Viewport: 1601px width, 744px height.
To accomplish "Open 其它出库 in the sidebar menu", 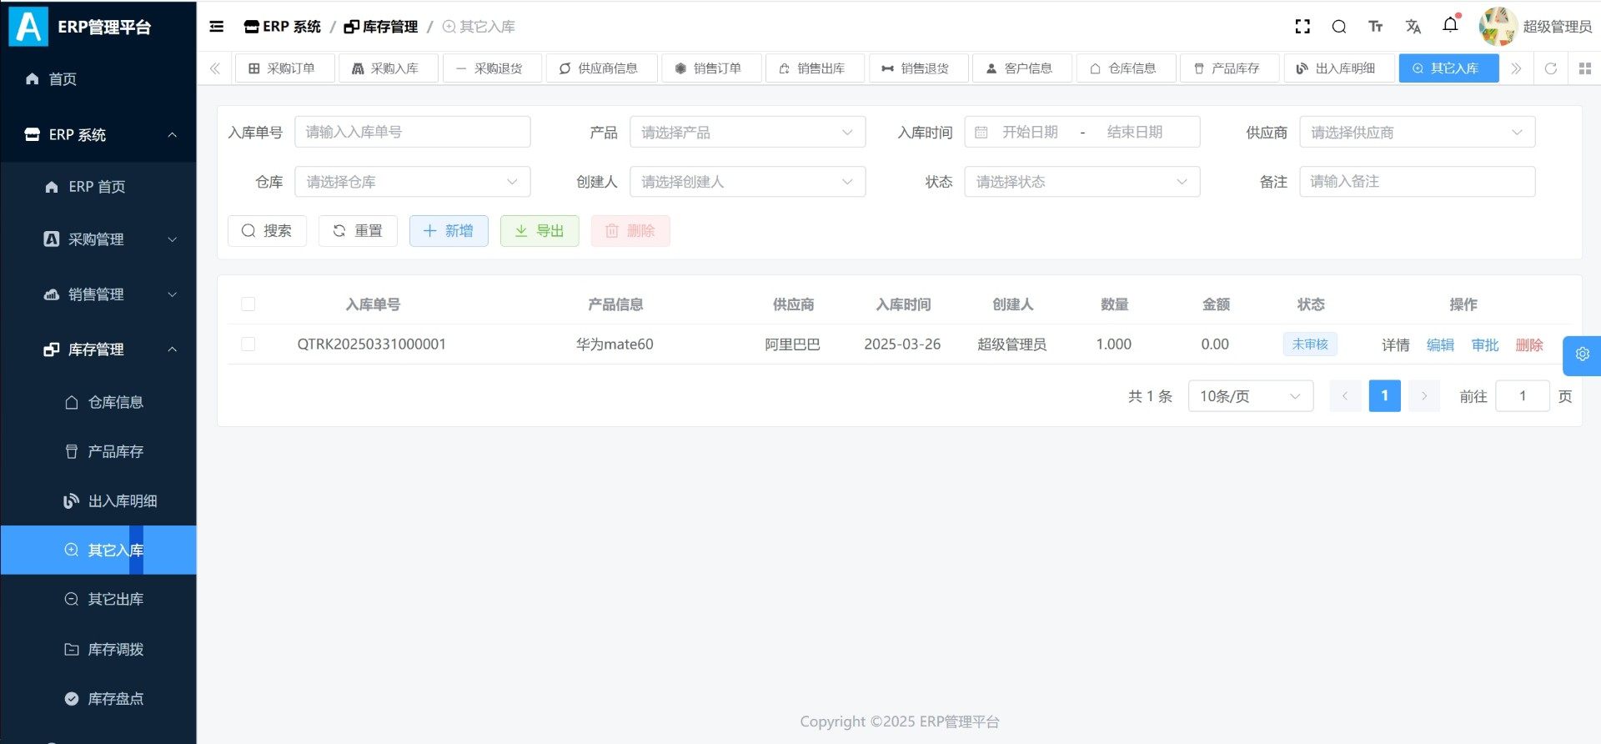I will click(x=115, y=599).
